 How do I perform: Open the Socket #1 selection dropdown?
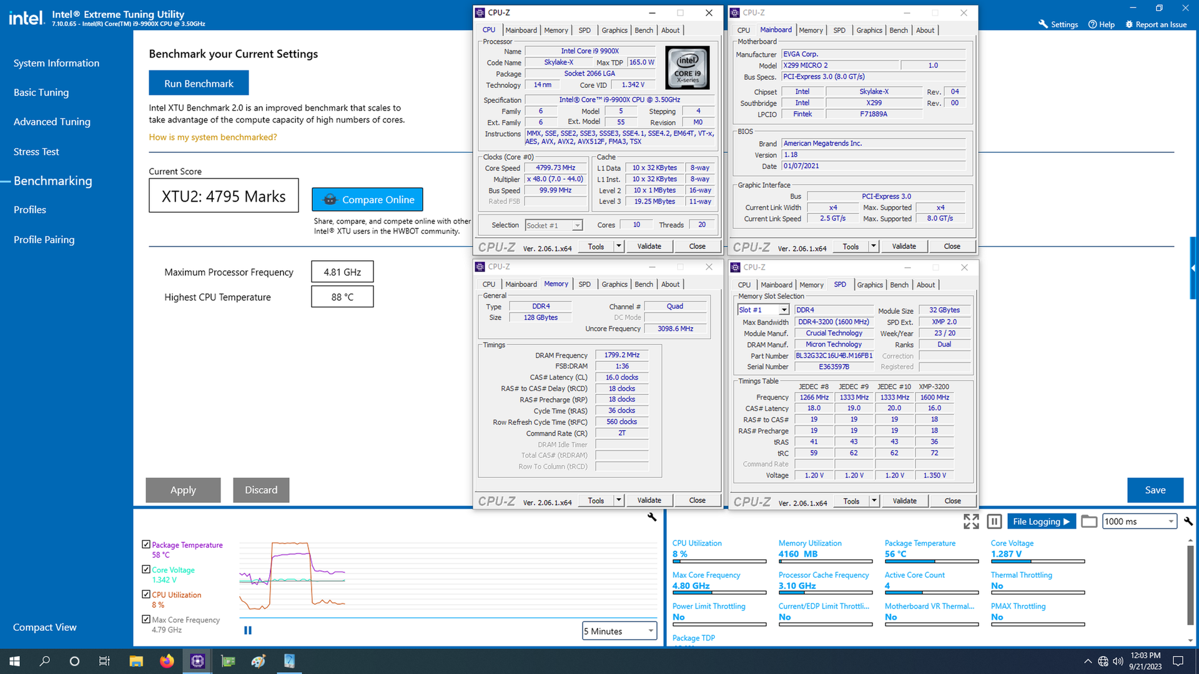(554, 225)
